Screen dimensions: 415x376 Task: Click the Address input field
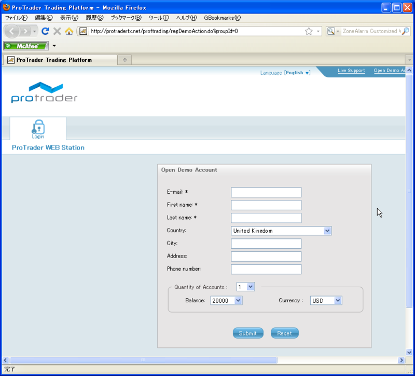(x=266, y=257)
